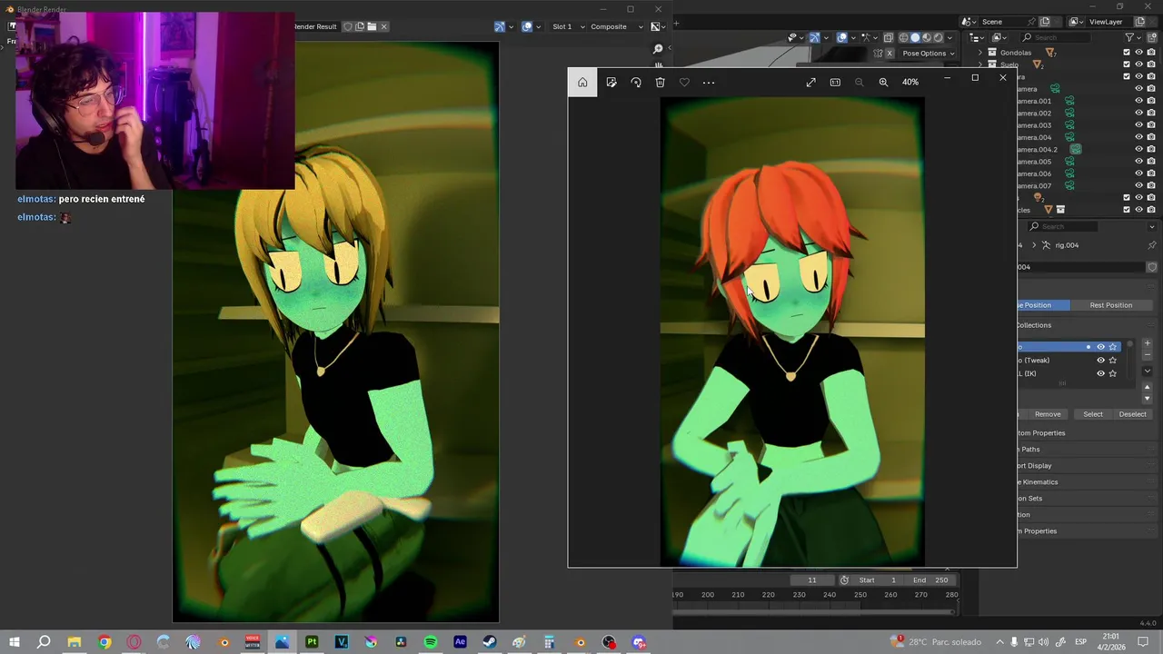
Task: Zoom out in the Photos viewer
Action: (860, 82)
